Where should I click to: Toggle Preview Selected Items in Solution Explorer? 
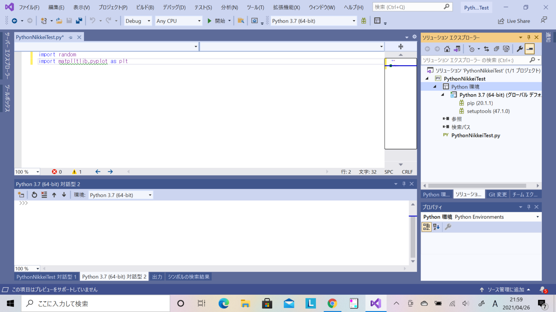coord(530,48)
